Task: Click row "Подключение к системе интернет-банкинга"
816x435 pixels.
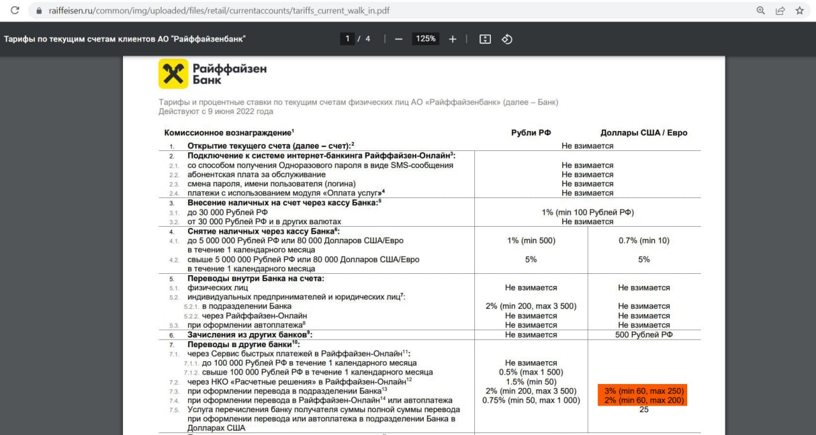Action: [x=321, y=155]
